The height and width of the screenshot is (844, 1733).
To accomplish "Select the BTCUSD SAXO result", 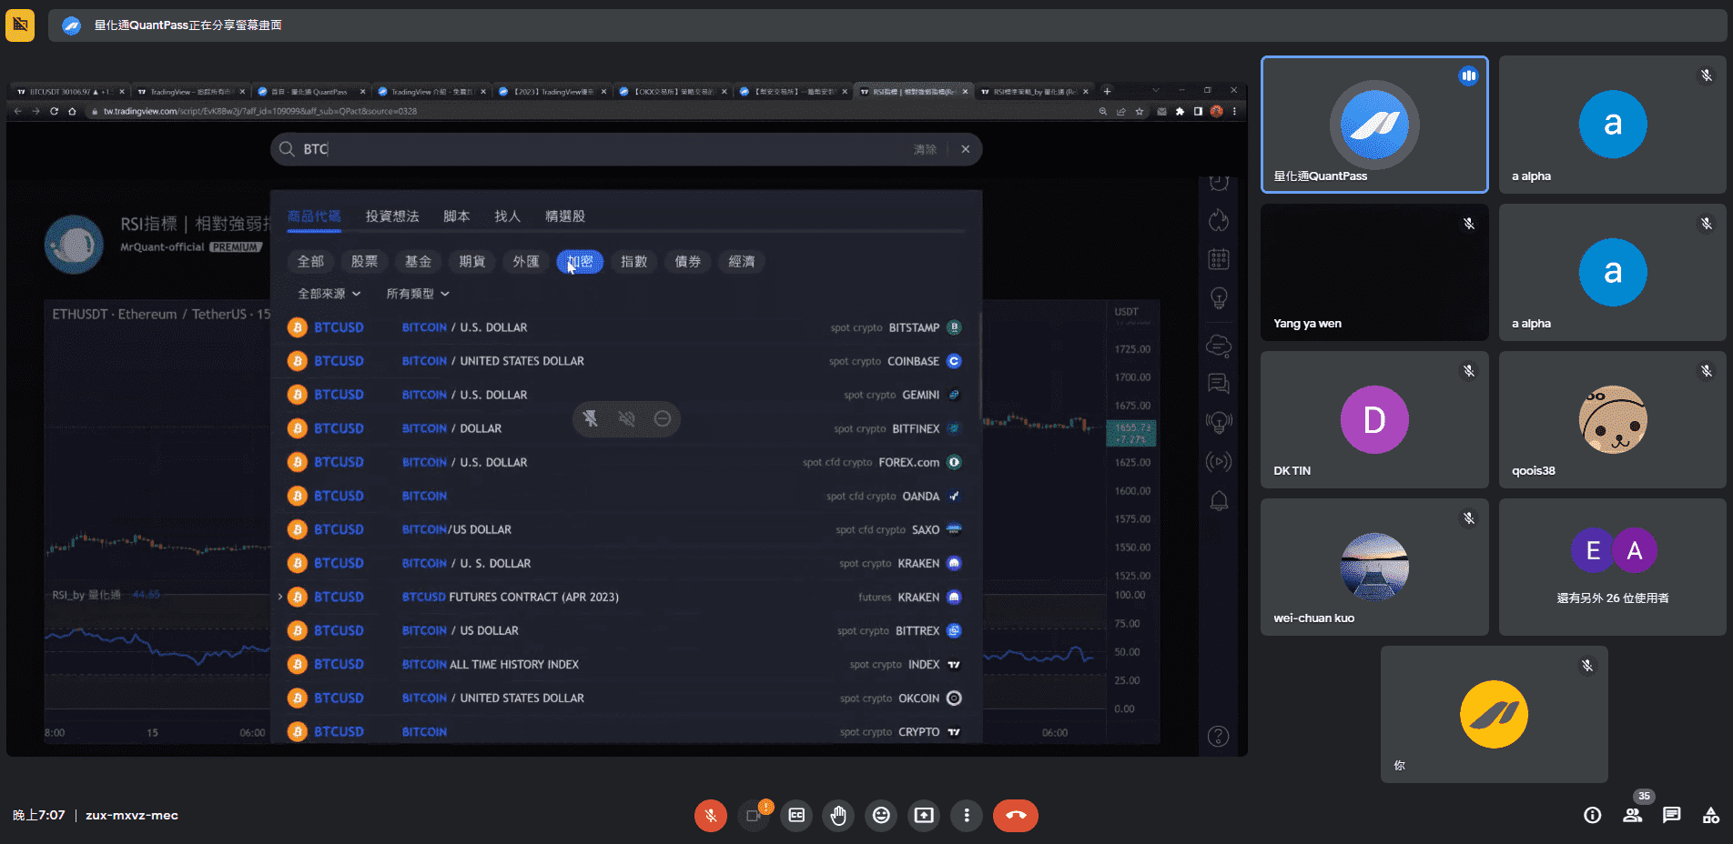I will pos(625,529).
